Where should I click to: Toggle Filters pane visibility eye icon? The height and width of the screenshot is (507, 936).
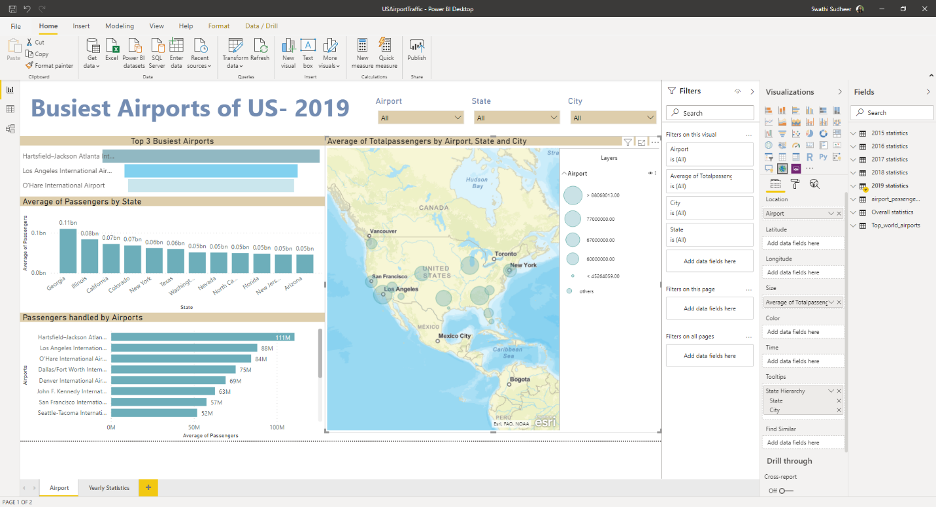click(x=738, y=91)
